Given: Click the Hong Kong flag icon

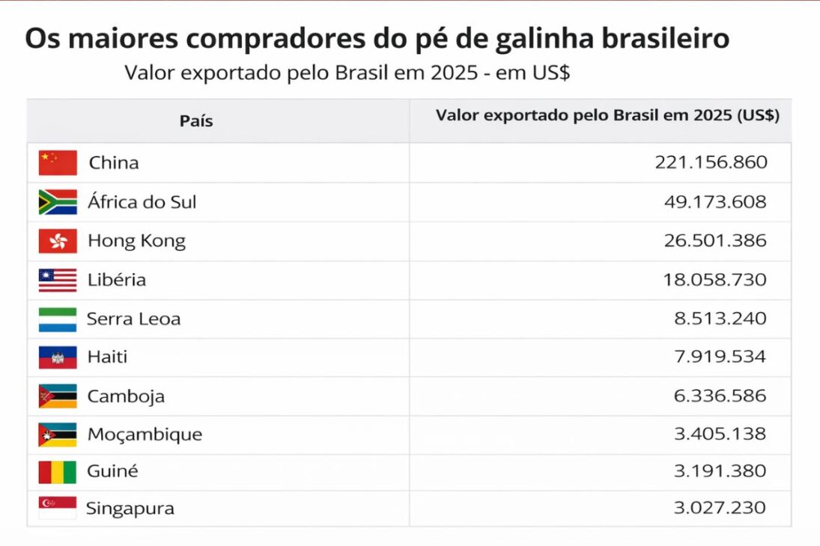Looking at the screenshot, I should [x=58, y=241].
